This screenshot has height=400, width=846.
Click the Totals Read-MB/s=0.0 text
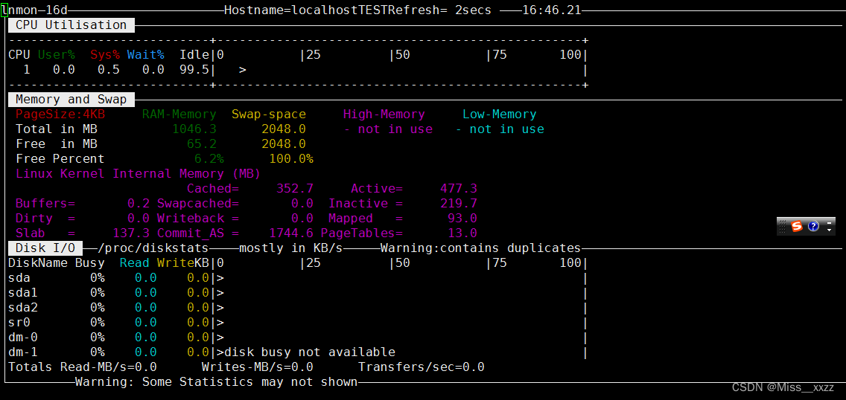[x=83, y=367]
